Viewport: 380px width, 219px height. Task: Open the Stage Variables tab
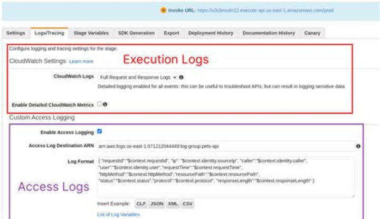click(91, 33)
